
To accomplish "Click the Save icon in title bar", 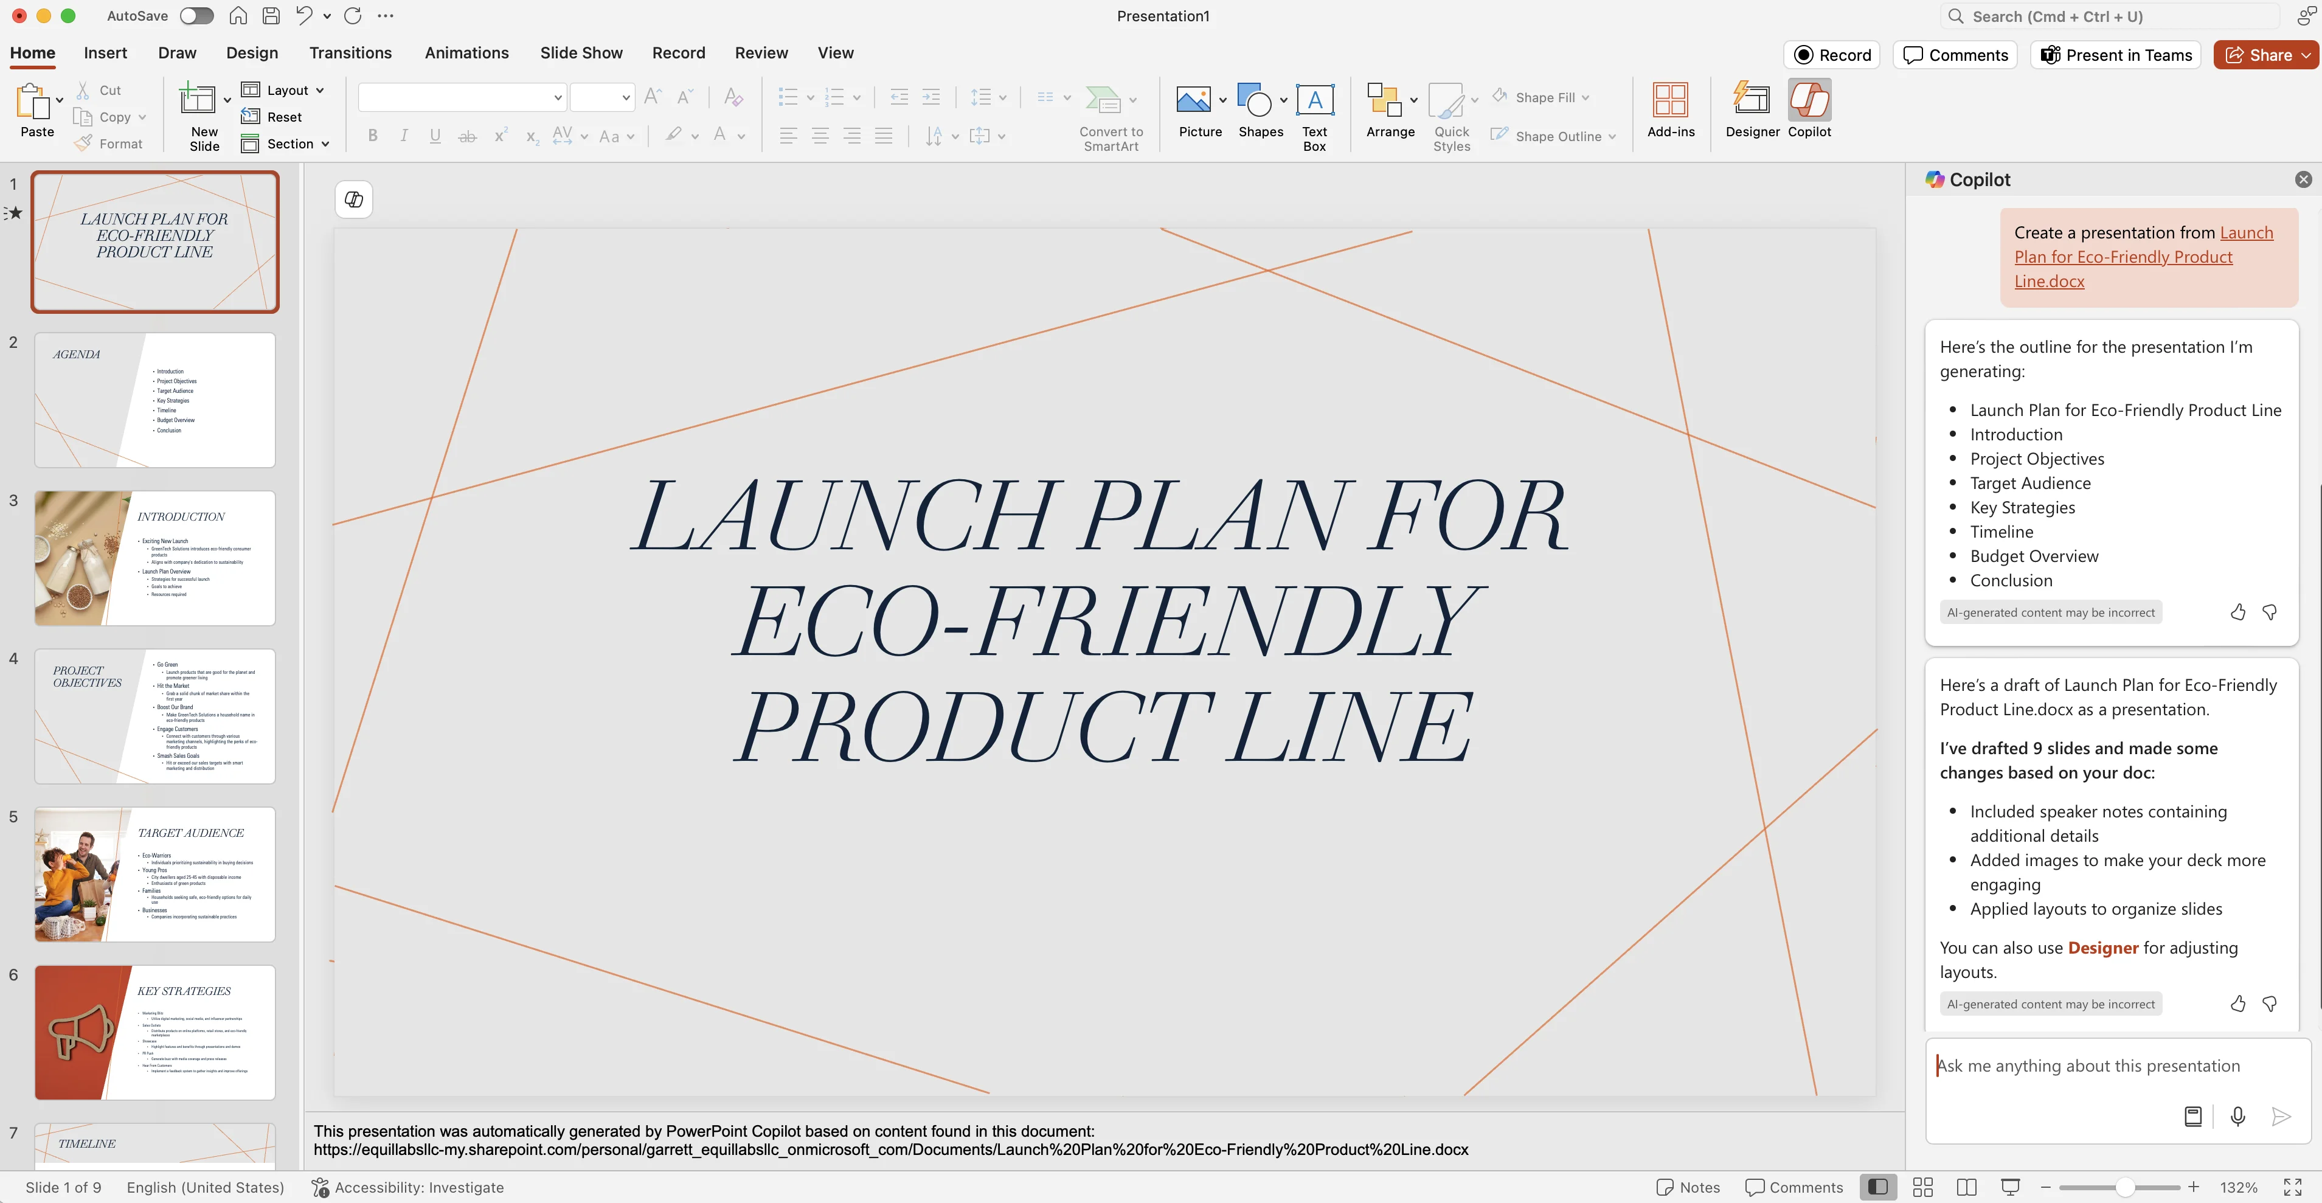I will tap(271, 15).
